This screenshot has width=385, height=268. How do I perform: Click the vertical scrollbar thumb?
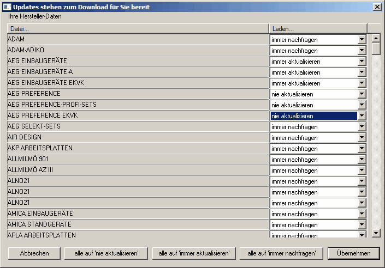click(x=376, y=48)
